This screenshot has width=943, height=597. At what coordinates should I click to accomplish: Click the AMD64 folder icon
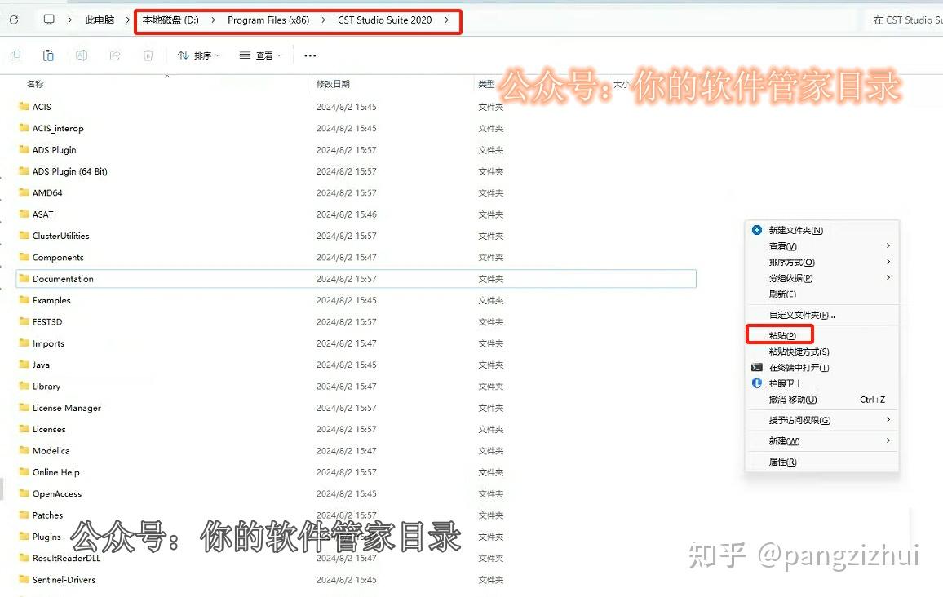pos(24,192)
